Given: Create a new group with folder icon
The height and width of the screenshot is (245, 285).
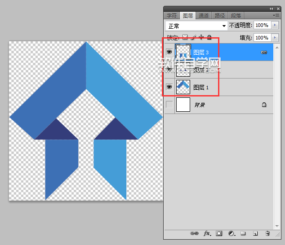Looking at the screenshot, I should click(243, 233).
